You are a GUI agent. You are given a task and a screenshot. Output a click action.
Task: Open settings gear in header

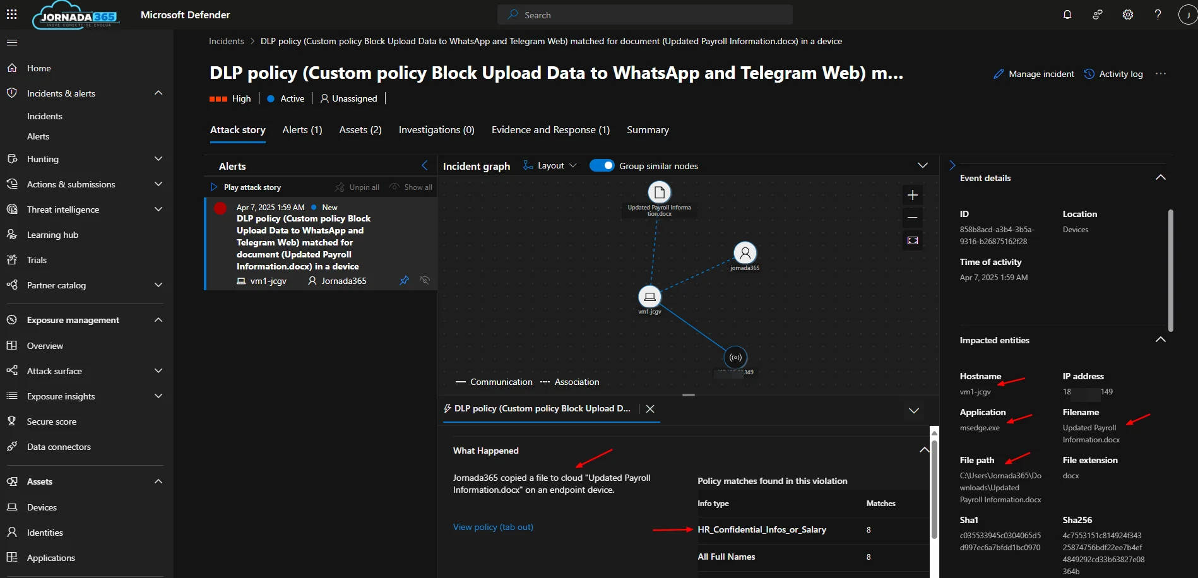click(x=1128, y=15)
